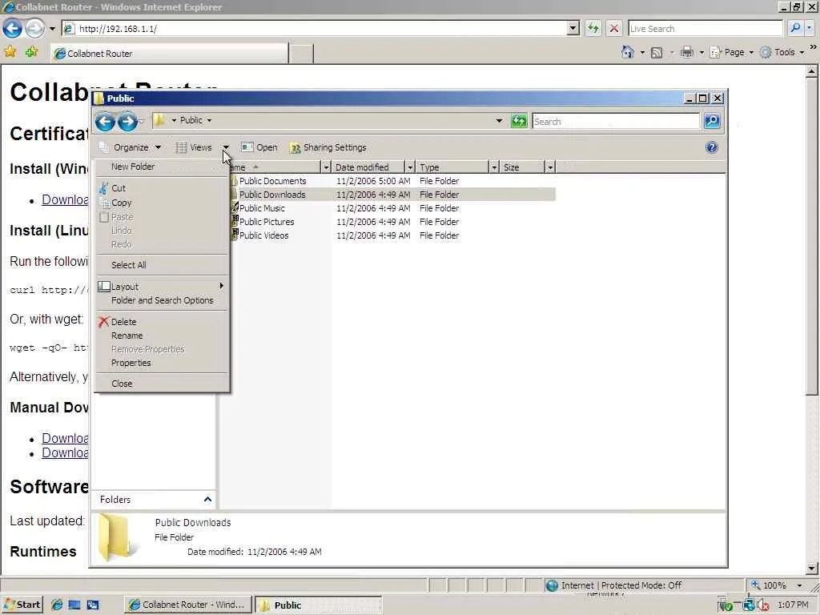Viewport: 820px width, 615px height.
Task: Click the Explorer search magnifier button
Action: tap(712, 122)
